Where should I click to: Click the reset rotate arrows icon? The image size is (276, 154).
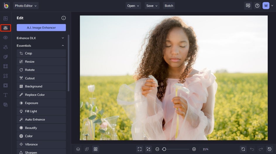coord(243,149)
